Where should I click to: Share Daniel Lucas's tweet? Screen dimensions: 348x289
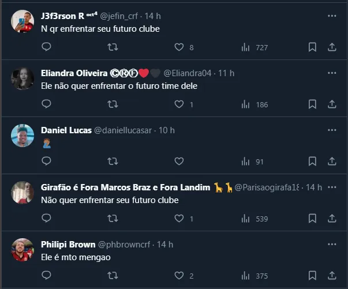coord(332,162)
